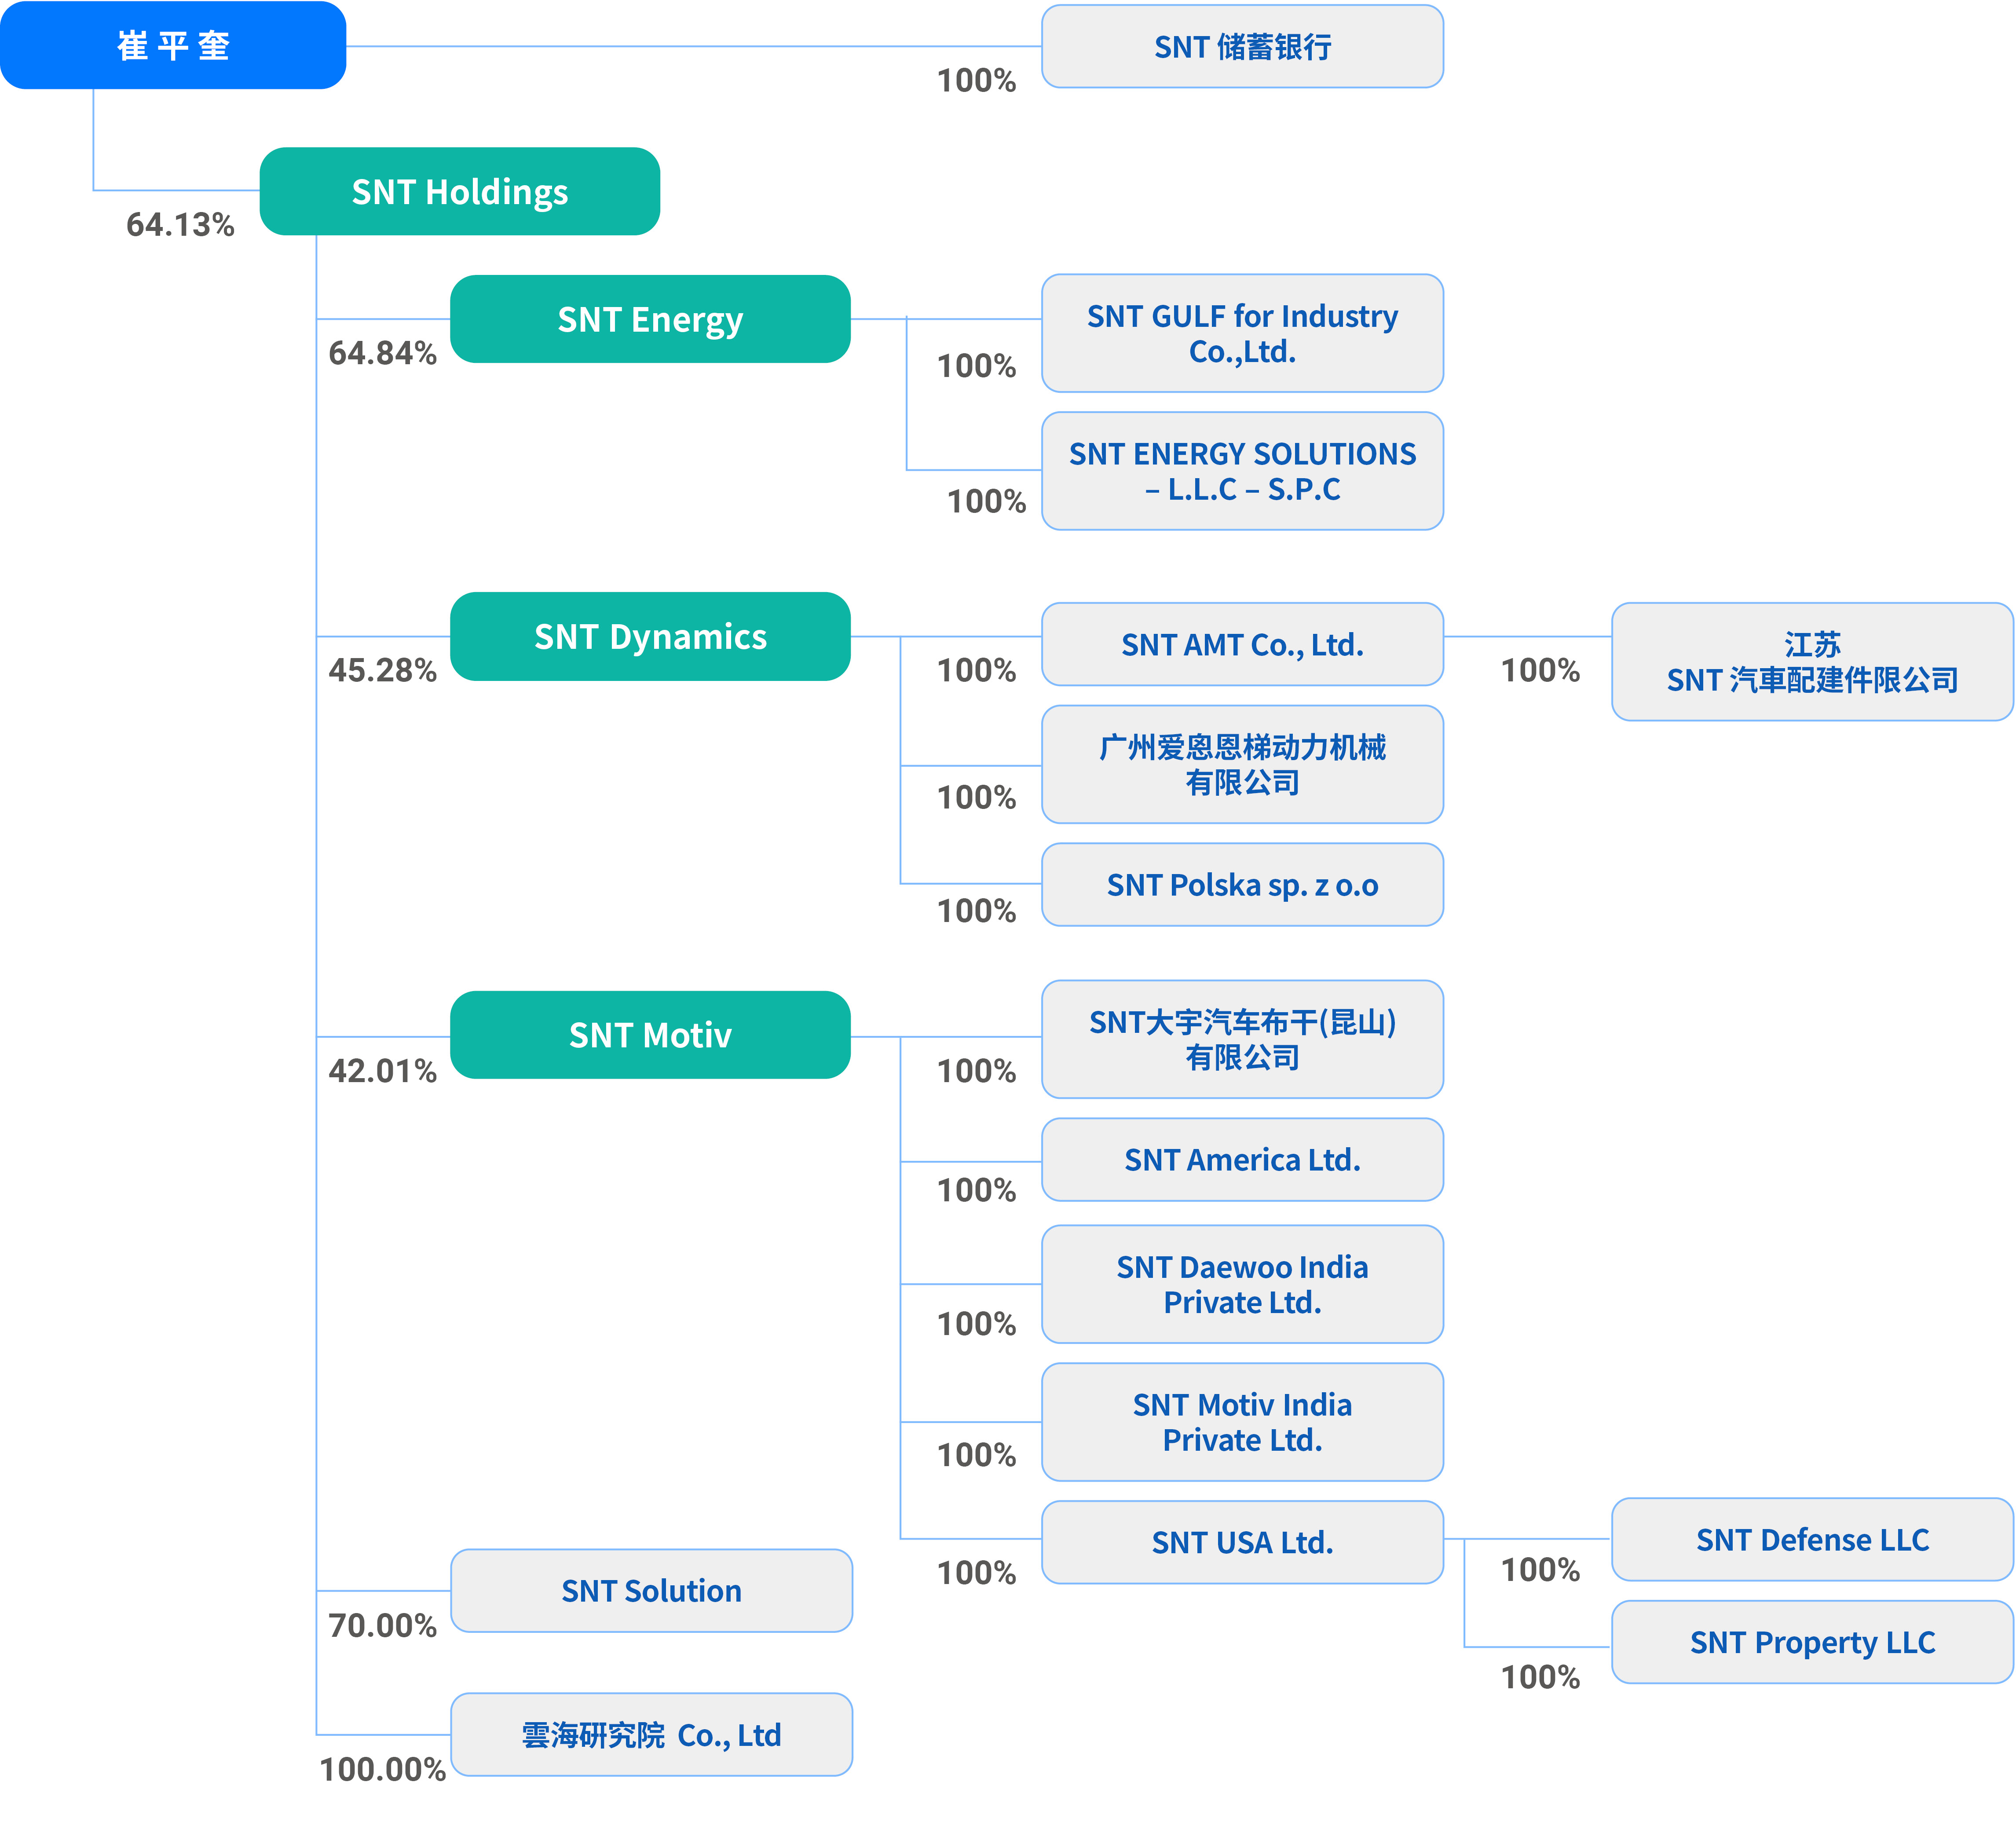The width and height of the screenshot is (2016, 1833).
Task: Click 100% label beside SNT ENERGY SOLUTIONS
Action: pos(987,500)
